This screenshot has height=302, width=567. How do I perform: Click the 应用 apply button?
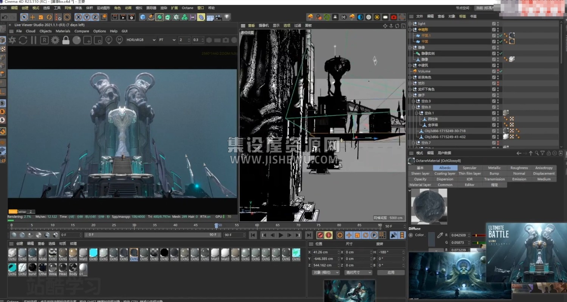391,272
